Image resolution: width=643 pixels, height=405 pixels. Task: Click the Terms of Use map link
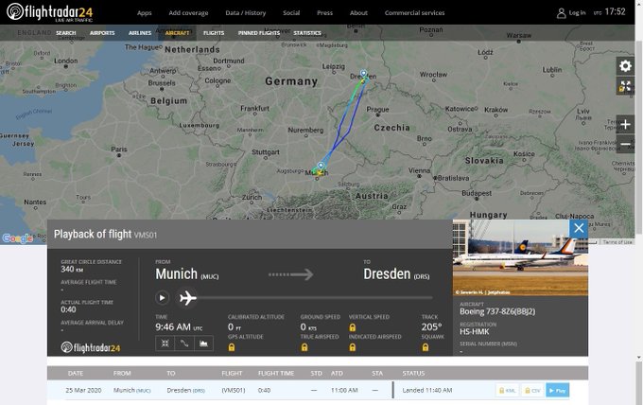pos(617,242)
